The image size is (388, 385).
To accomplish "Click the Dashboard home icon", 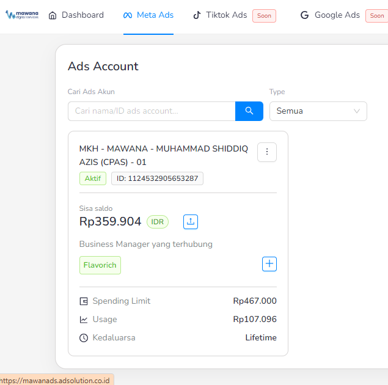I will tap(53, 15).
